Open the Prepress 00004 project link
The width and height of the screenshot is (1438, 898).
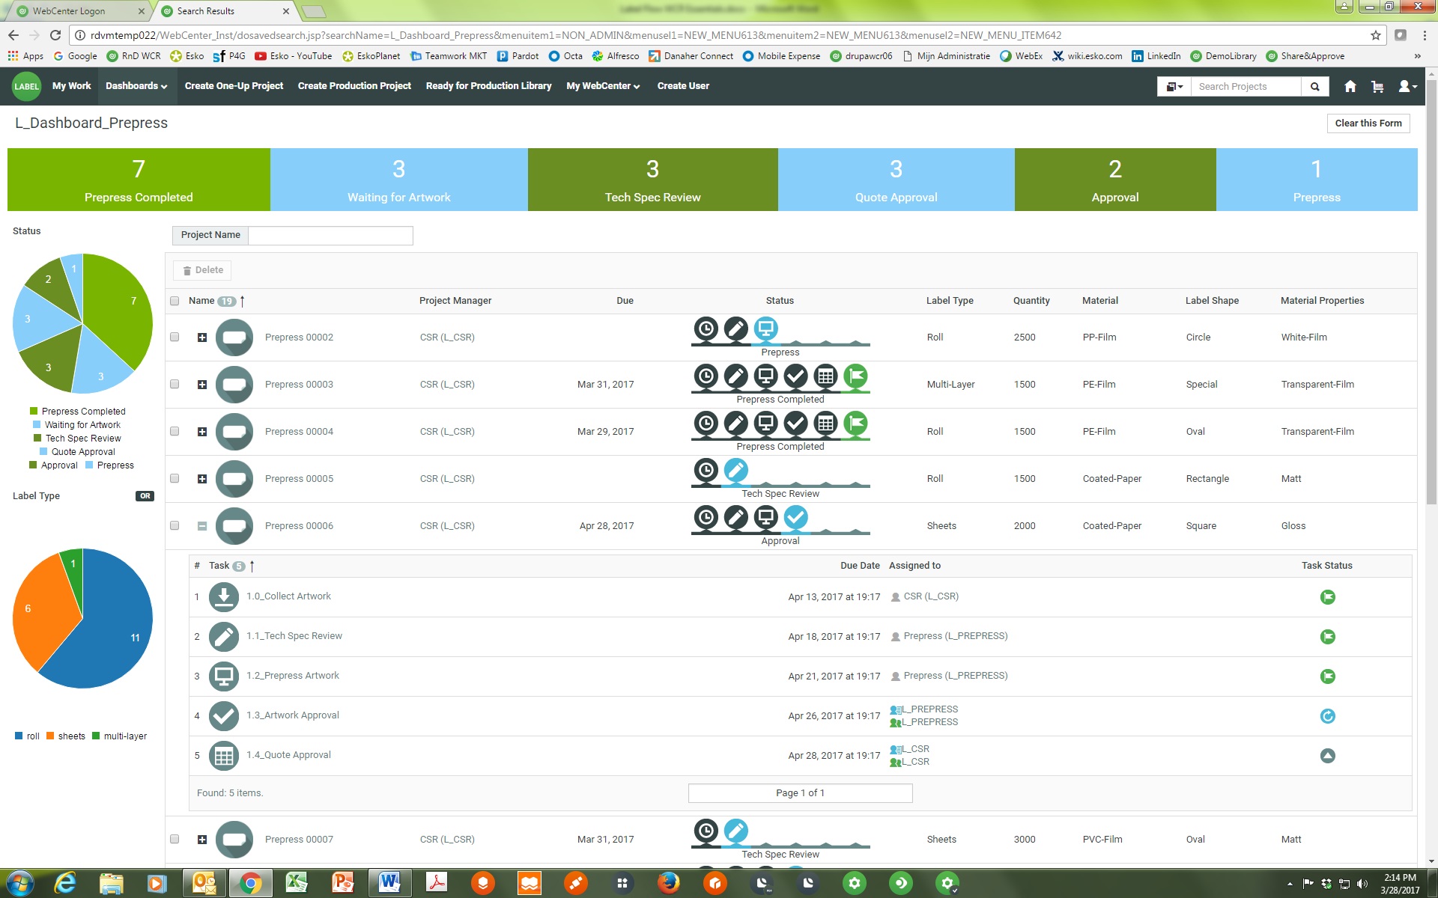click(299, 432)
